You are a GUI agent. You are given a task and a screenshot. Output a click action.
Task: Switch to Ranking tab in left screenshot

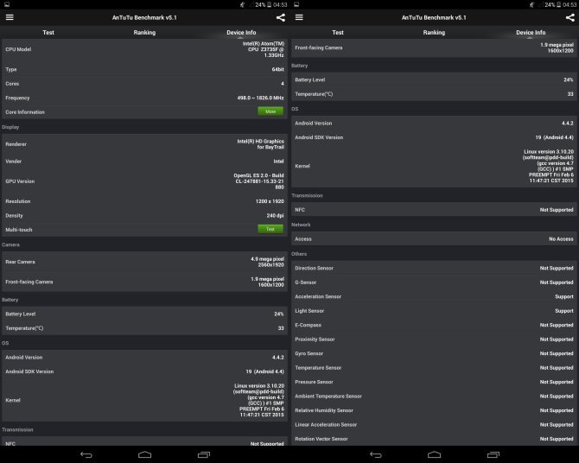(145, 33)
